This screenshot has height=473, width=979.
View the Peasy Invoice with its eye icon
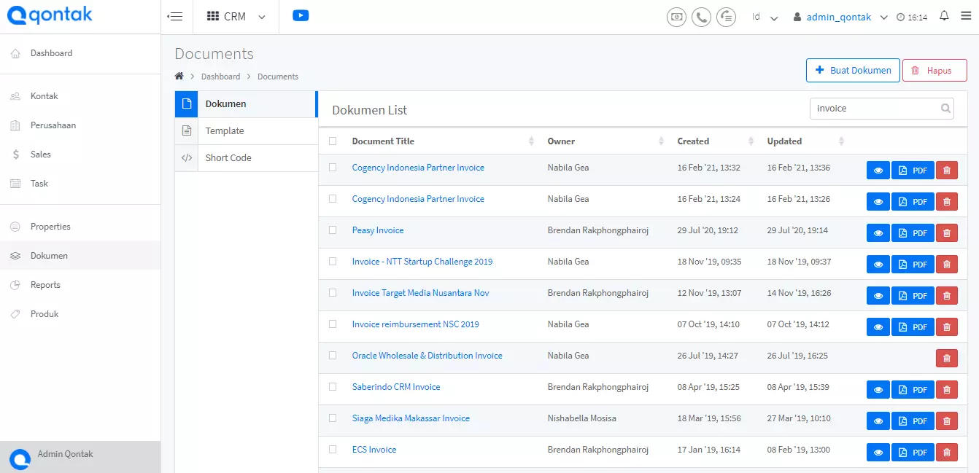tap(878, 233)
